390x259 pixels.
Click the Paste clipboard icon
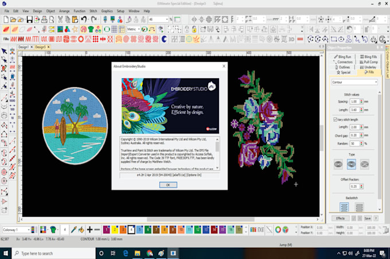(75, 19)
